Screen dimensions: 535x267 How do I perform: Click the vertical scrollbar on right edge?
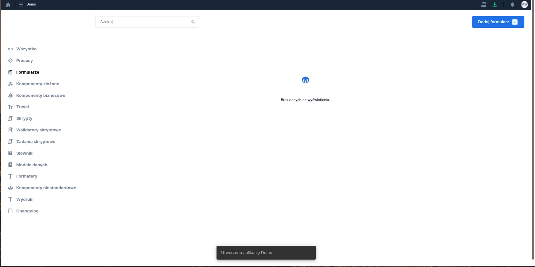pos(533,129)
